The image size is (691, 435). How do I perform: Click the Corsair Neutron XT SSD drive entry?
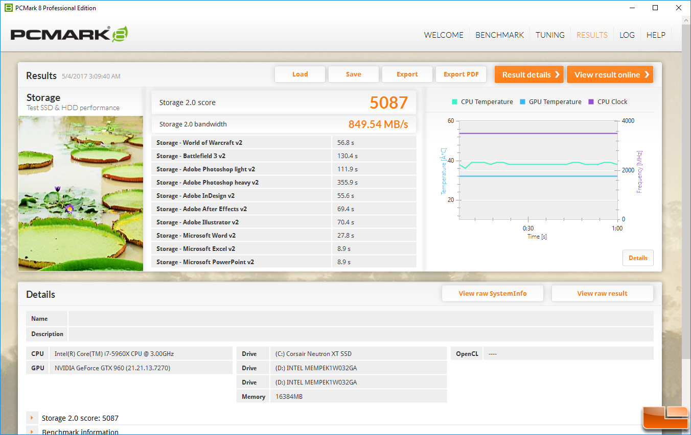point(358,353)
